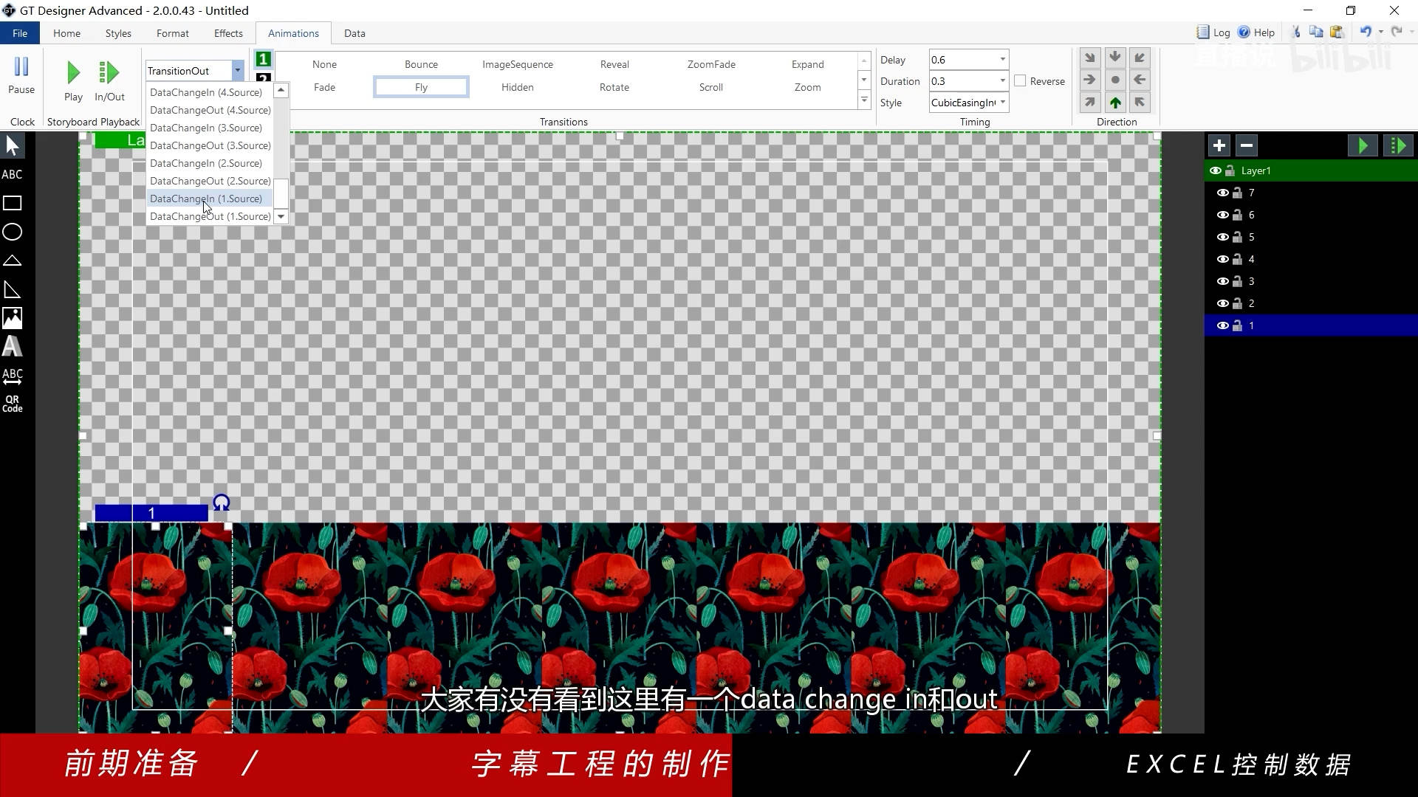Viewport: 1418px width, 797px height.
Task: Expand the Style easing dropdown
Action: click(x=1002, y=103)
